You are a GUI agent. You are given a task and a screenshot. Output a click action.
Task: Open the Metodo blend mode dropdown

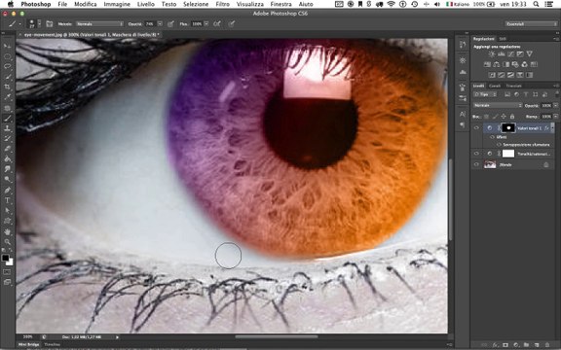[99, 24]
